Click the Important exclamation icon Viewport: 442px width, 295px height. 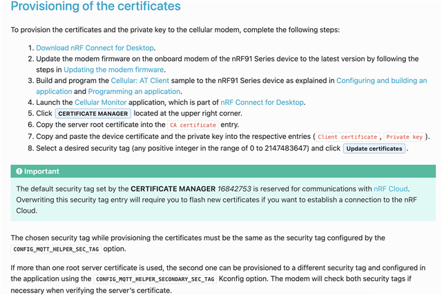[x=19, y=171]
